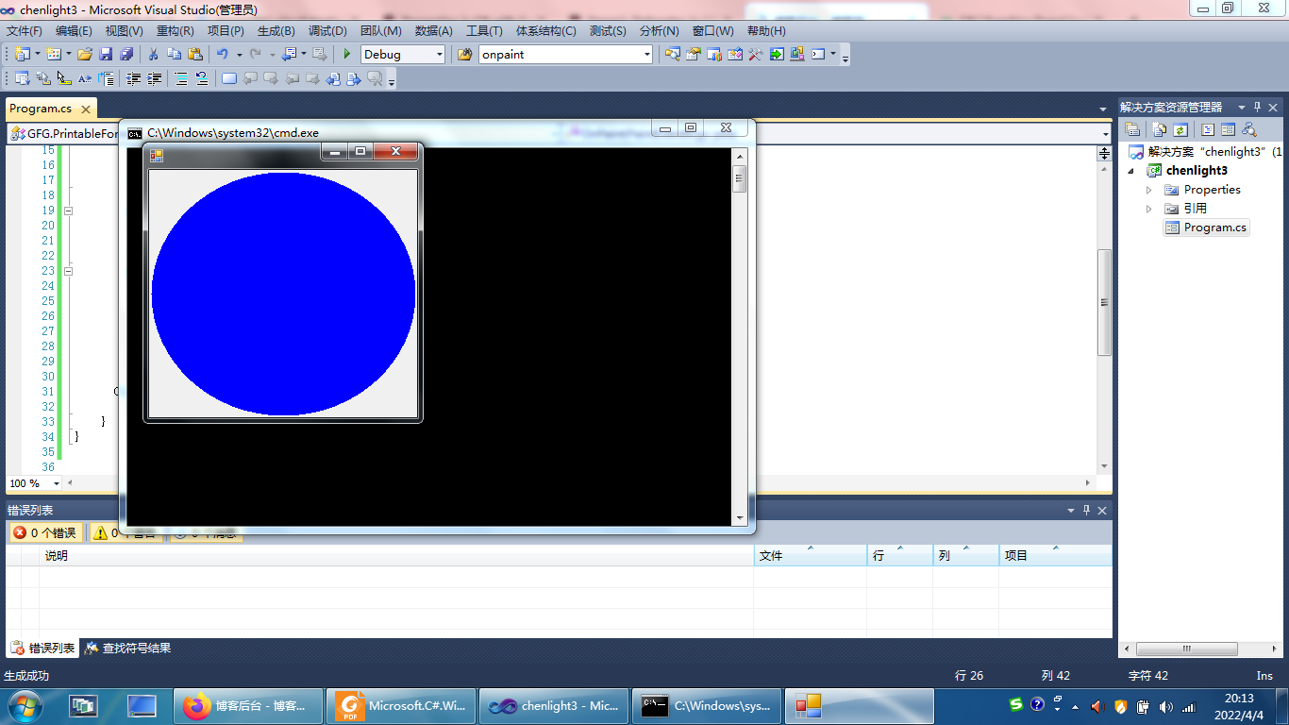The image size is (1289, 725).
Task: Expand the 引用 references node
Action: pyautogui.click(x=1148, y=209)
